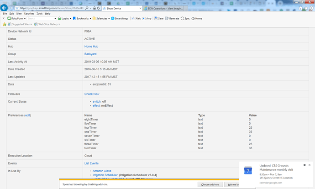Click the Check Now firmware link

(92, 94)
